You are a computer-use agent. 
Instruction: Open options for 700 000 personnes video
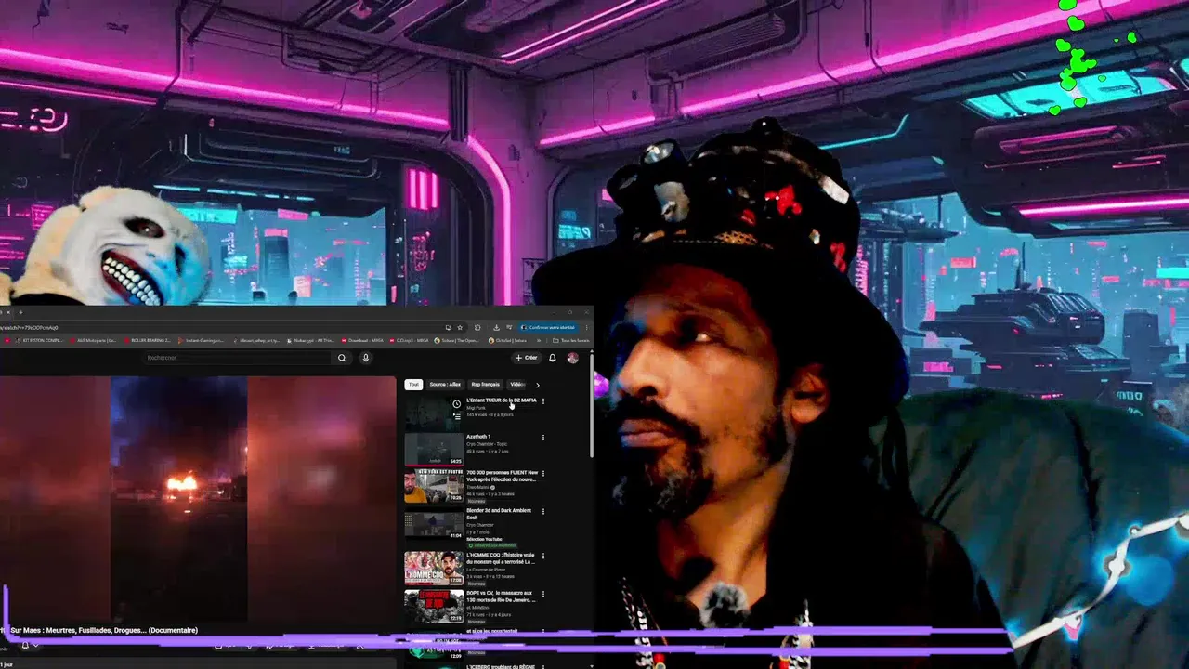coord(543,474)
